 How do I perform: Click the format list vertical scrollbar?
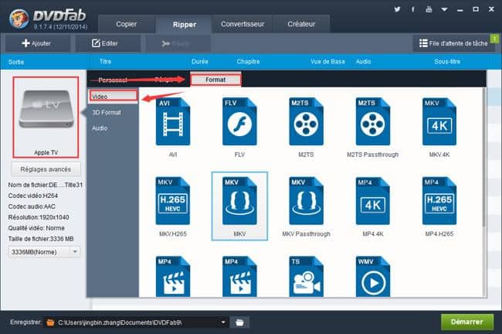484,157
